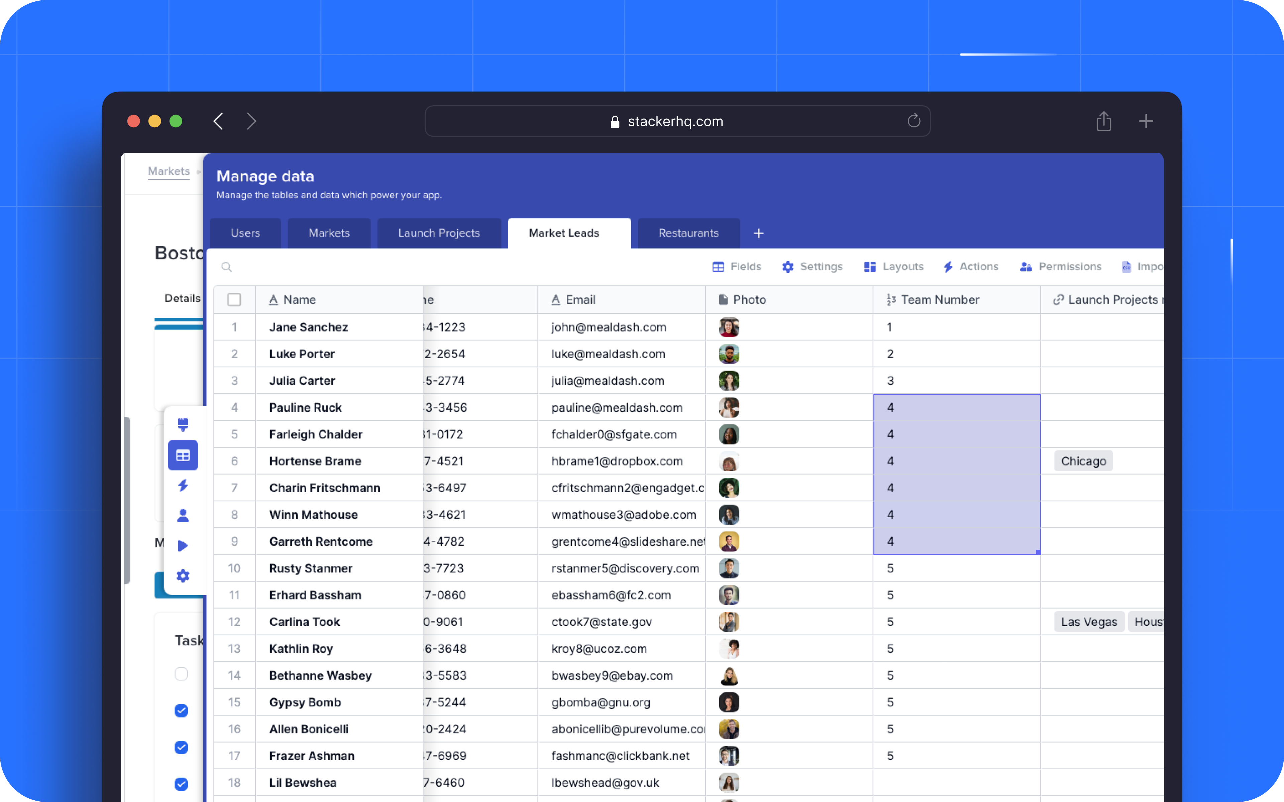1284x802 pixels.
Task: Click the Name column header
Action: (x=339, y=300)
